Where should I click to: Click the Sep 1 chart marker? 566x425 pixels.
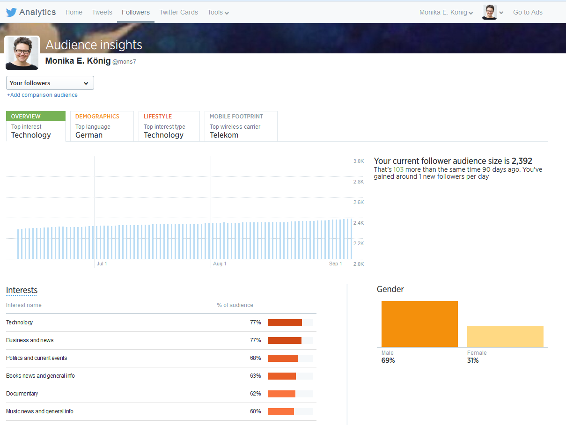[336, 264]
